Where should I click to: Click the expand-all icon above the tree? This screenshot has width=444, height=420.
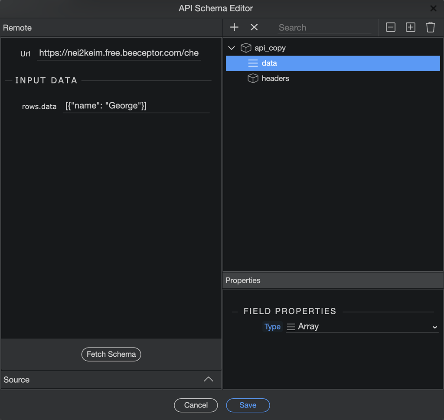click(x=410, y=27)
